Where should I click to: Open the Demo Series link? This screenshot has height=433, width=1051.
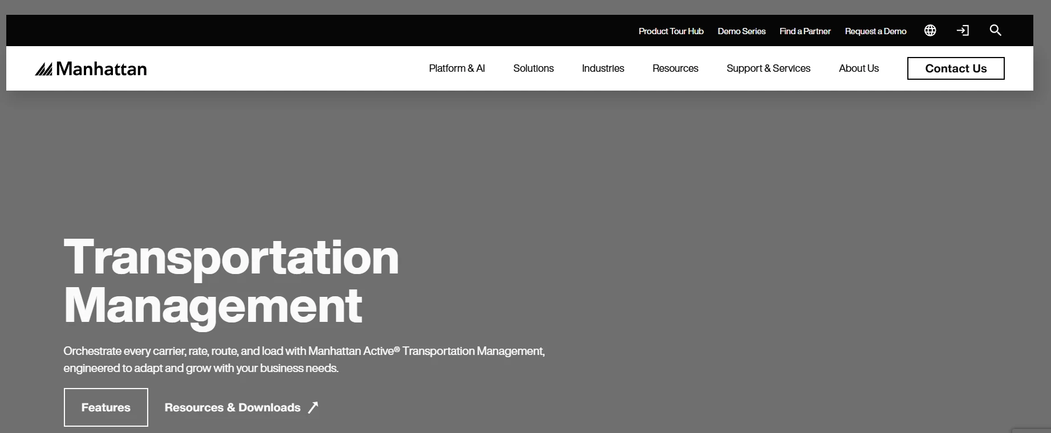tap(741, 31)
